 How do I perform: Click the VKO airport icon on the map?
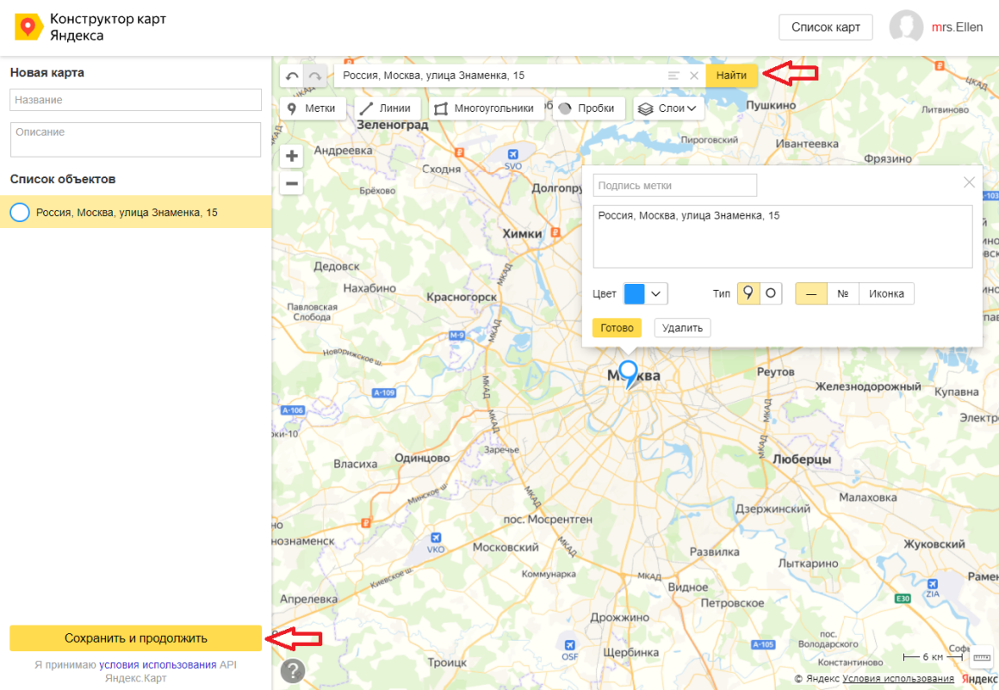click(436, 538)
